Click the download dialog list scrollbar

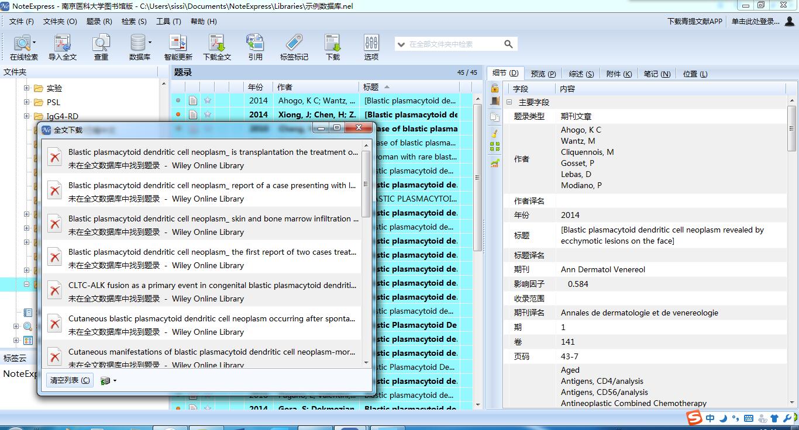[366, 184]
